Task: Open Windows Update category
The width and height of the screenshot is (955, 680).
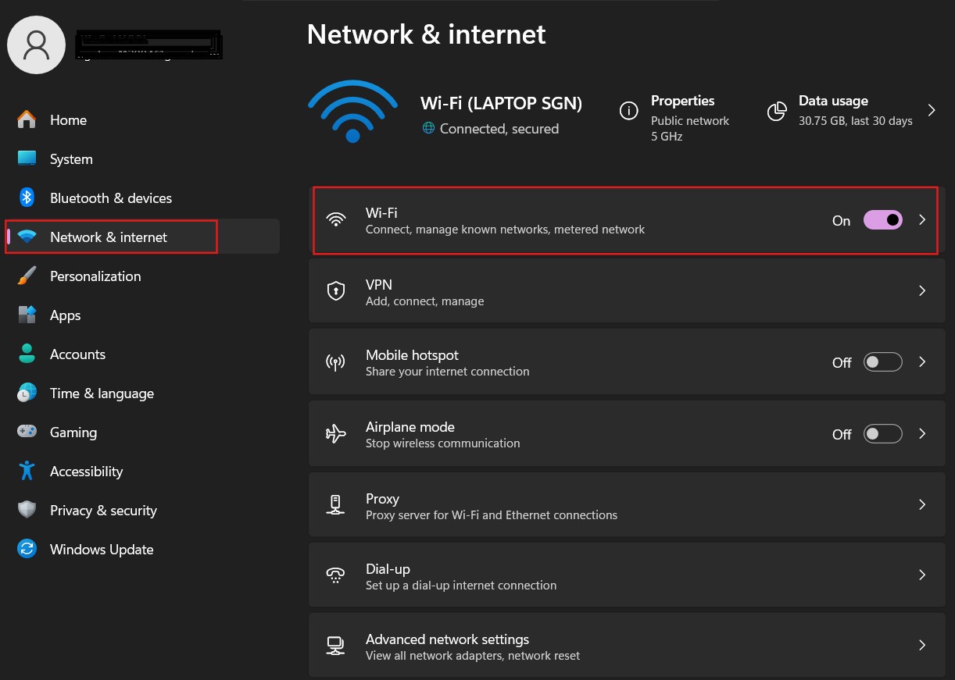Action: [142, 549]
